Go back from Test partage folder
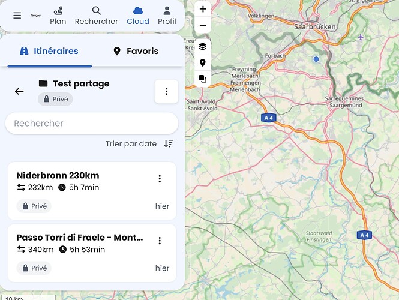The height and width of the screenshot is (300, 399). tap(19, 91)
